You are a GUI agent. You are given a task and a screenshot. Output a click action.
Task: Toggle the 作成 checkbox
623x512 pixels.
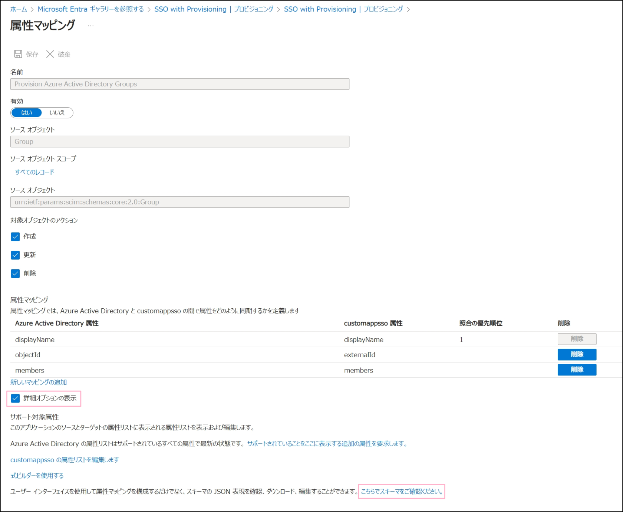[15, 237]
